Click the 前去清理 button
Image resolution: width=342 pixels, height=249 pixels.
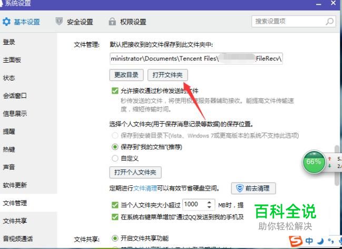(x=253, y=188)
